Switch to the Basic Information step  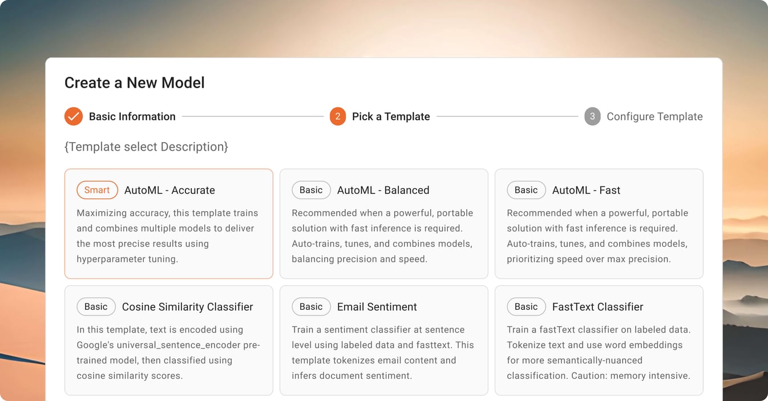[x=132, y=116]
